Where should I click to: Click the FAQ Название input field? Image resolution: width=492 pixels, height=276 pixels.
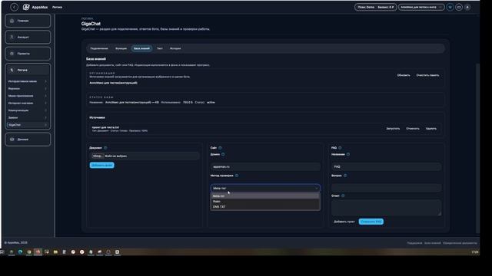point(386,167)
